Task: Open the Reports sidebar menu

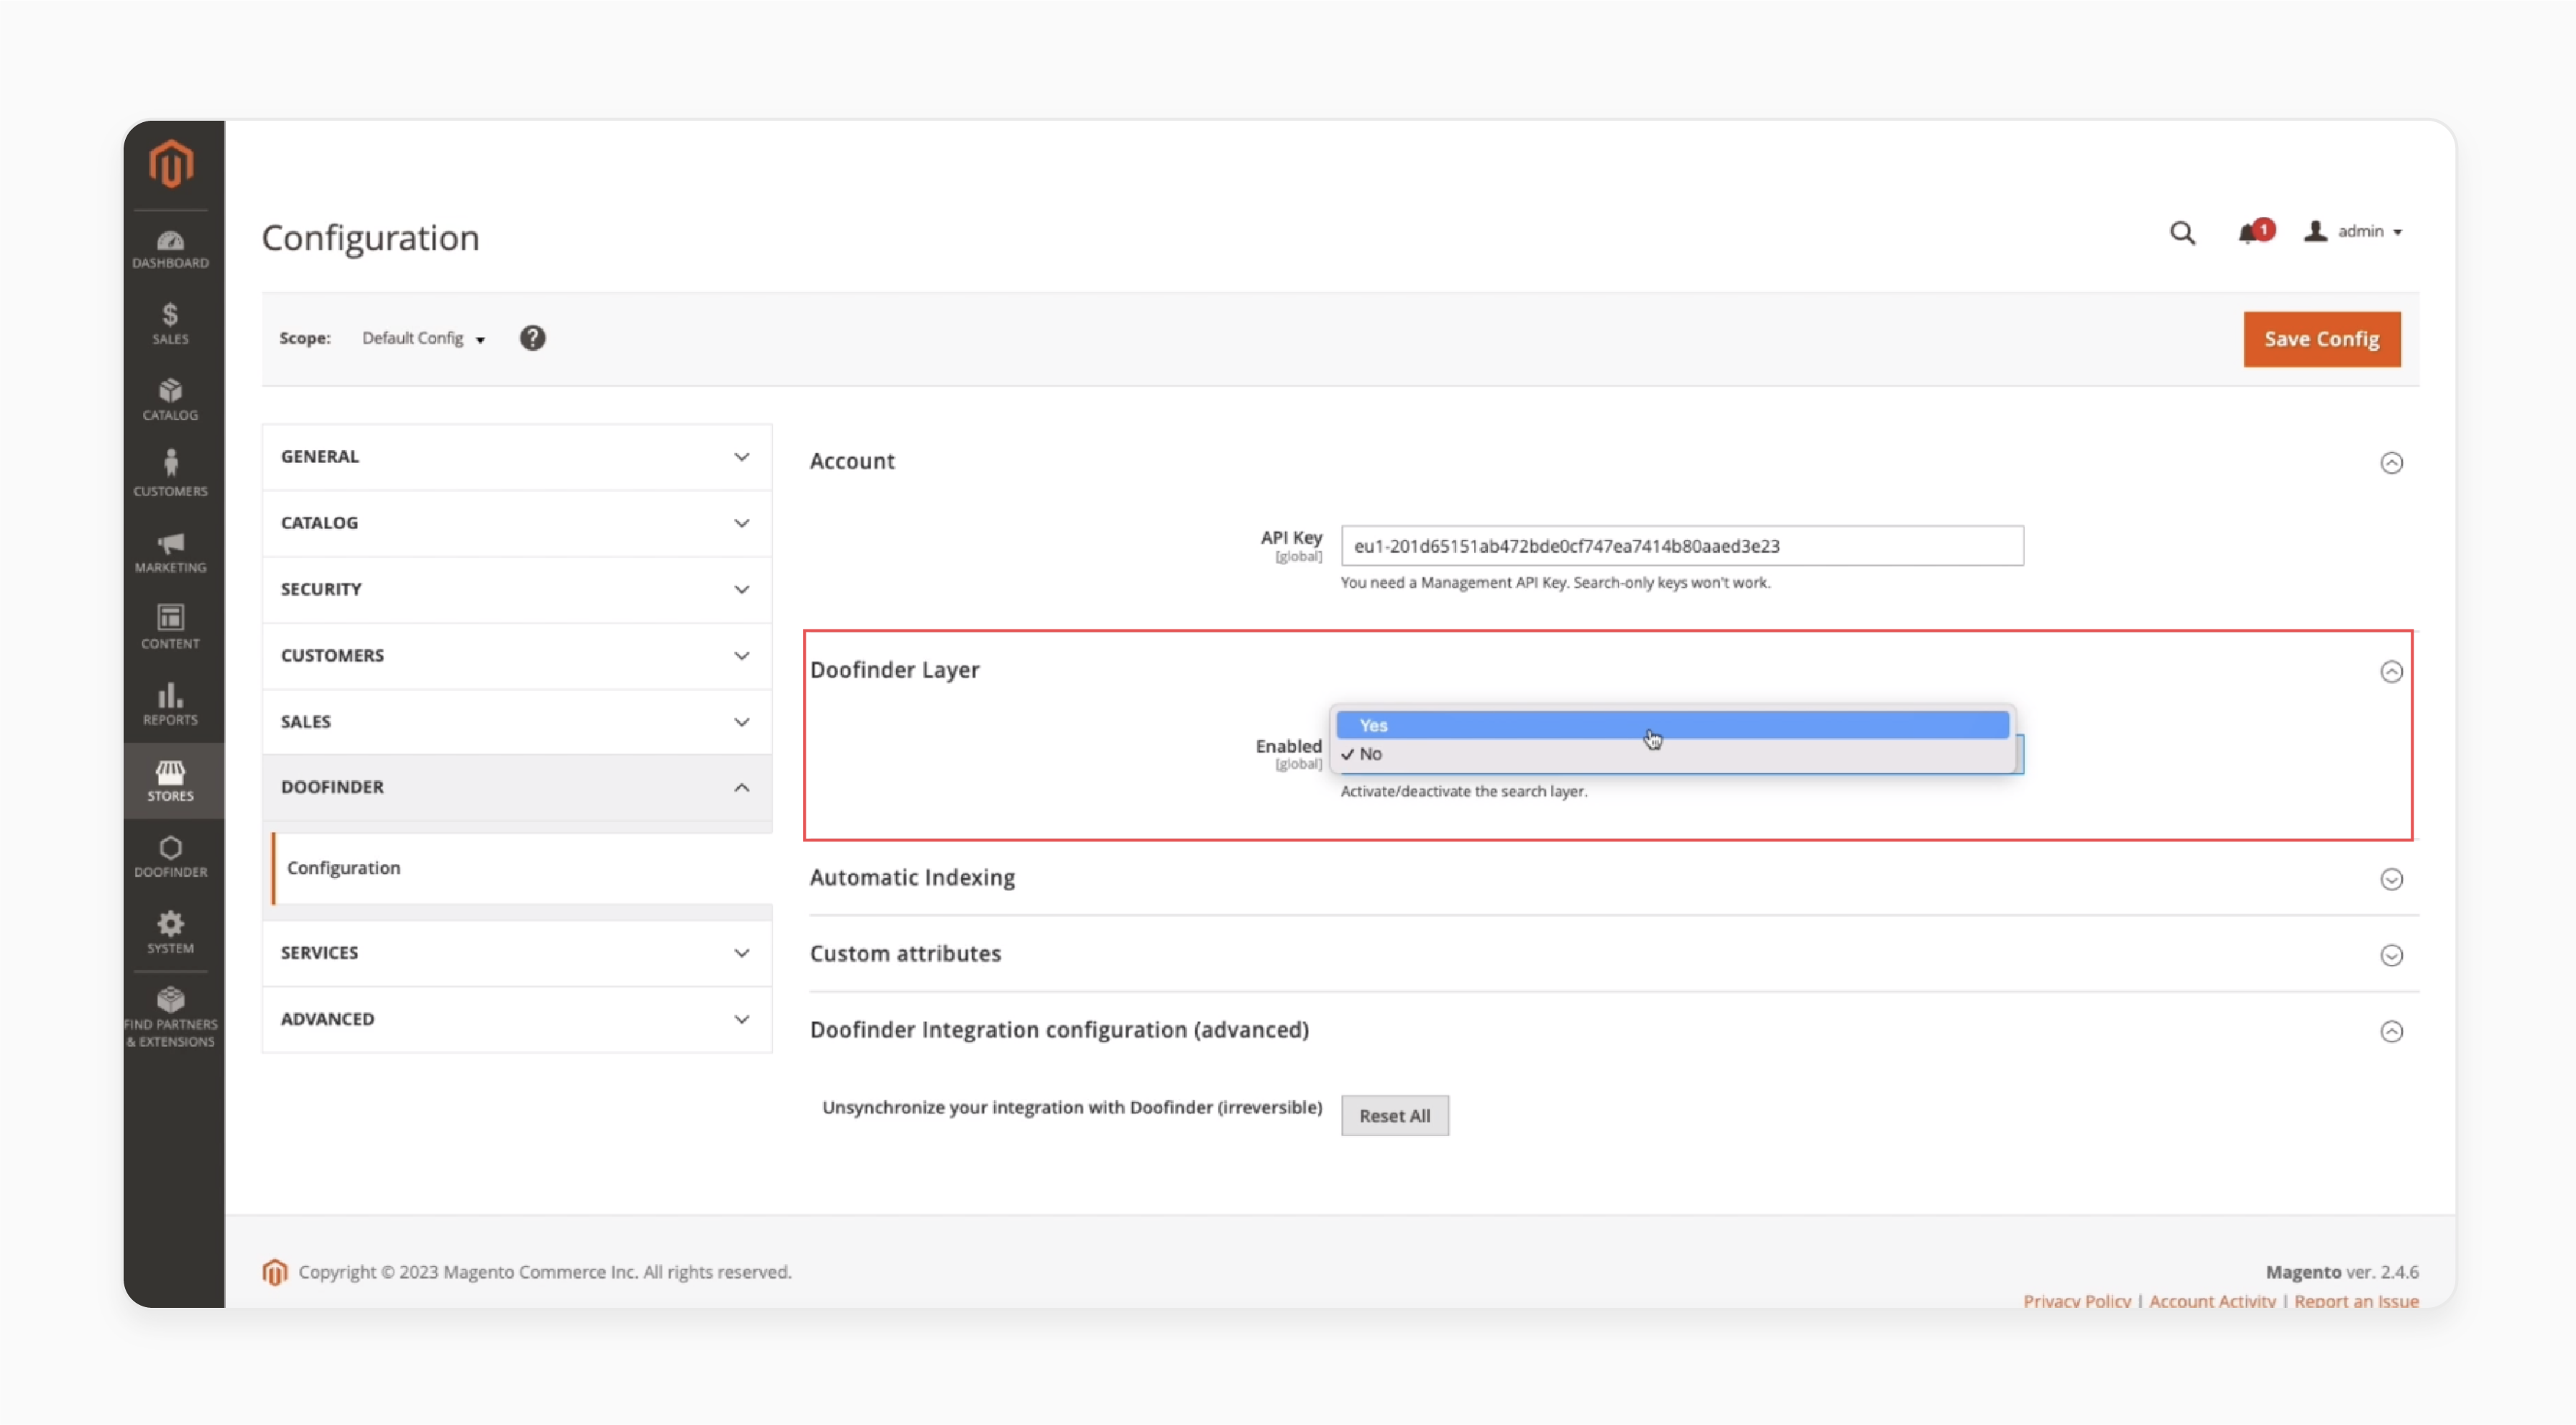Action: coord(171,704)
